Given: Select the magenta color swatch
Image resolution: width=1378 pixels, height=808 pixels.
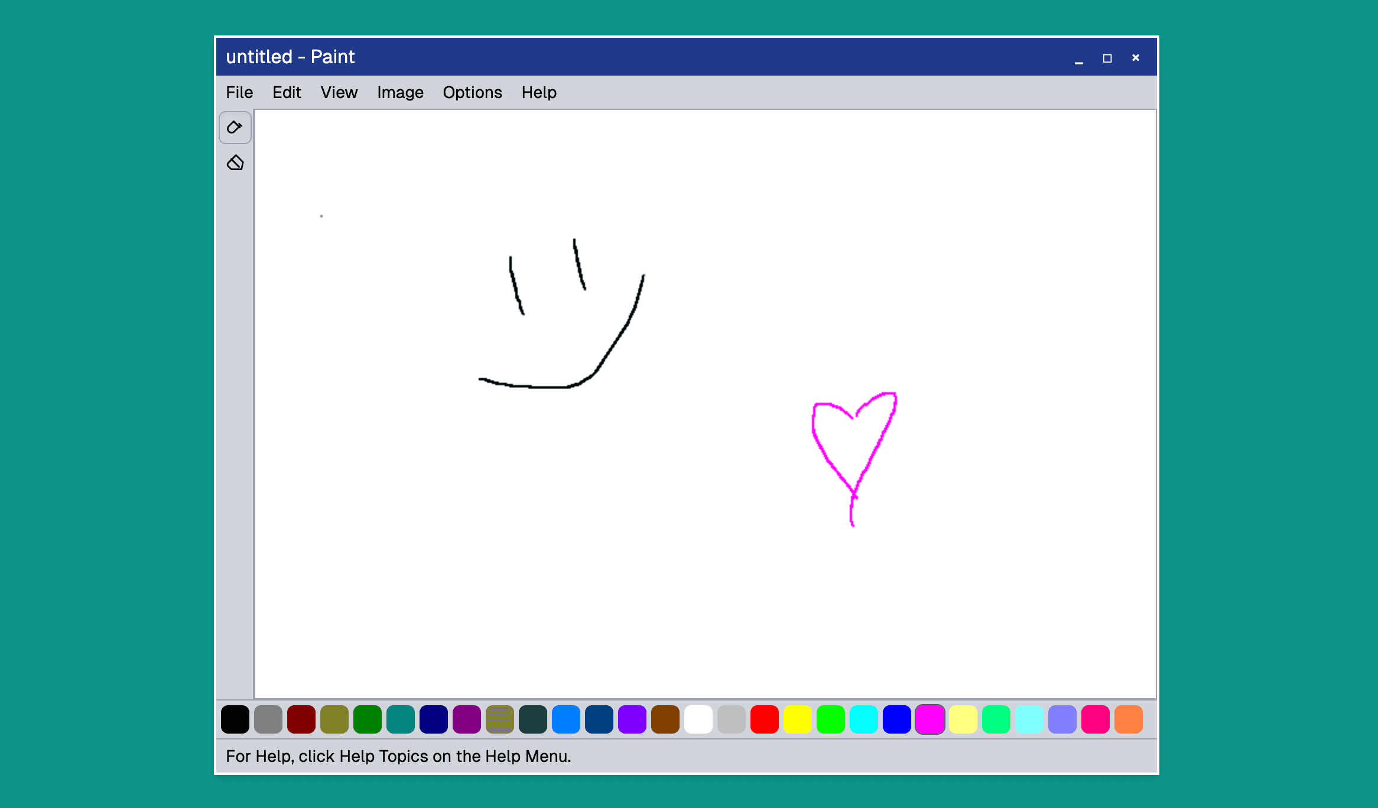Looking at the screenshot, I should 929,719.
